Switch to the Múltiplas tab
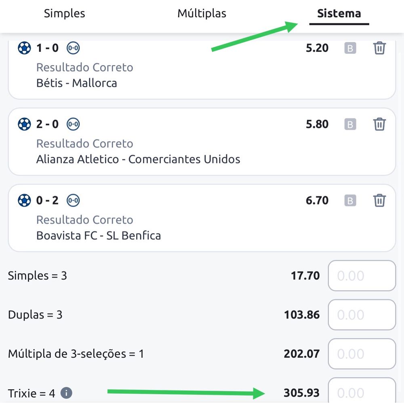Image resolution: width=404 pixels, height=403 pixels. (202, 14)
